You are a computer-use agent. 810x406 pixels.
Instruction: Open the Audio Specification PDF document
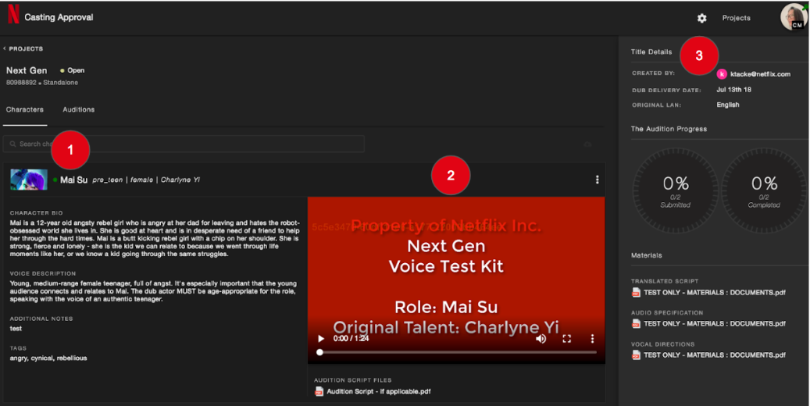click(715, 324)
